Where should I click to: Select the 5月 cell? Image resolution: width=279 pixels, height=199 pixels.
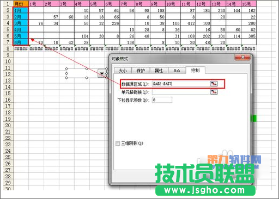click(x=21, y=36)
